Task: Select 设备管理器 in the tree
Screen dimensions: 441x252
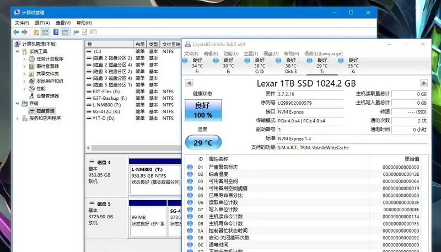Action: point(47,96)
